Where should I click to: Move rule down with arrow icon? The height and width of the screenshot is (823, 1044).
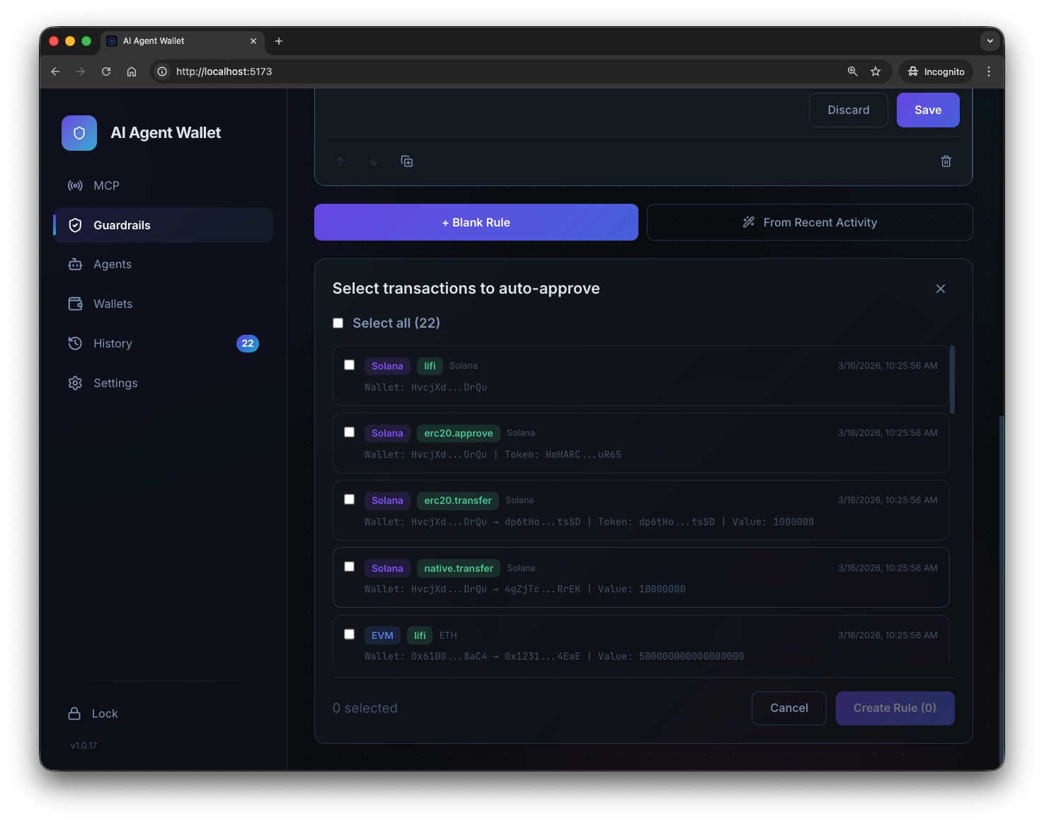(374, 161)
